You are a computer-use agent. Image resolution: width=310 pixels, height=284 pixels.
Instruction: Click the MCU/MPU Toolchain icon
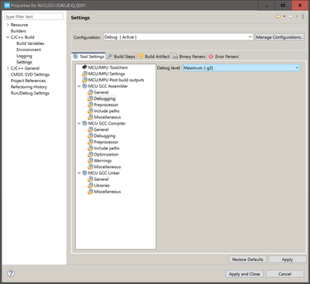coord(84,67)
